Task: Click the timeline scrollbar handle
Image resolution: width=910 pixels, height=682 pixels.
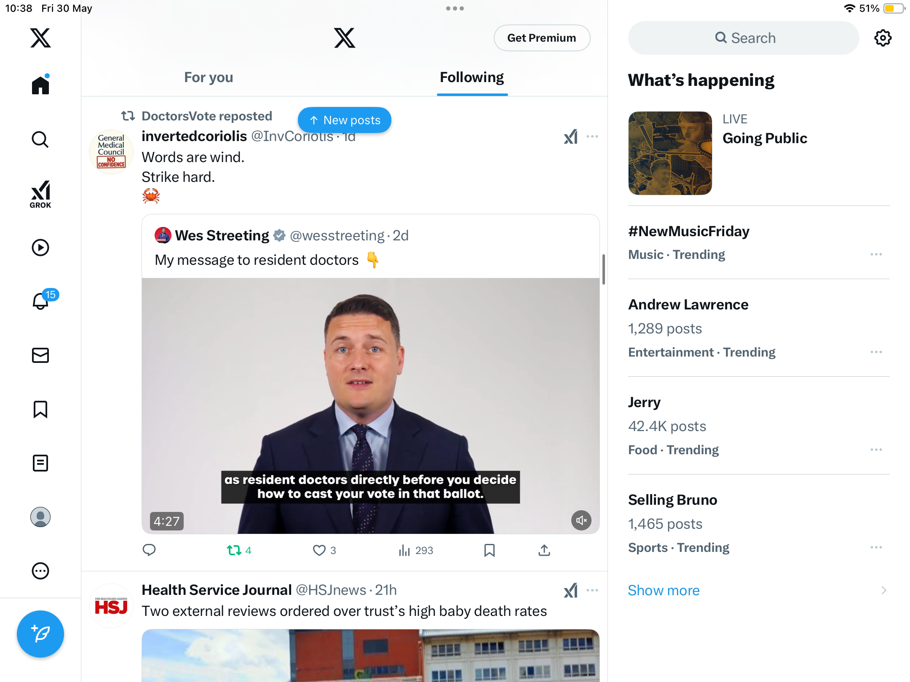Action: click(x=604, y=269)
